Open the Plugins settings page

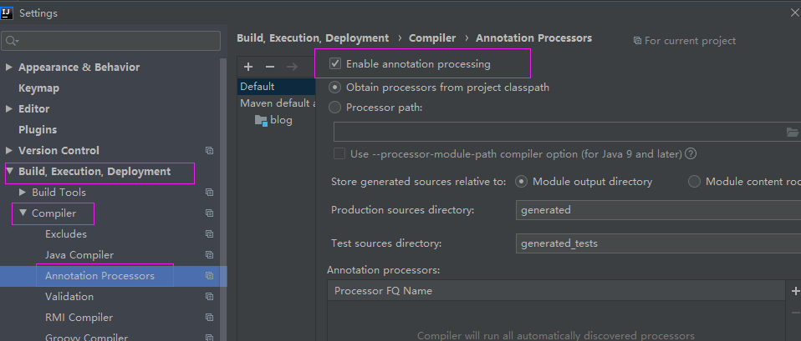coord(38,130)
